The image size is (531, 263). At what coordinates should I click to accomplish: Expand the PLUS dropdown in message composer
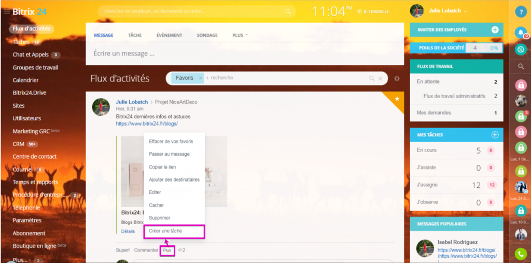pos(240,35)
